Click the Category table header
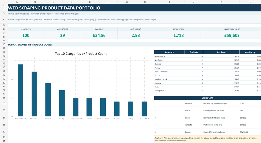This screenshot has width=261, height=143. click(169, 52)
